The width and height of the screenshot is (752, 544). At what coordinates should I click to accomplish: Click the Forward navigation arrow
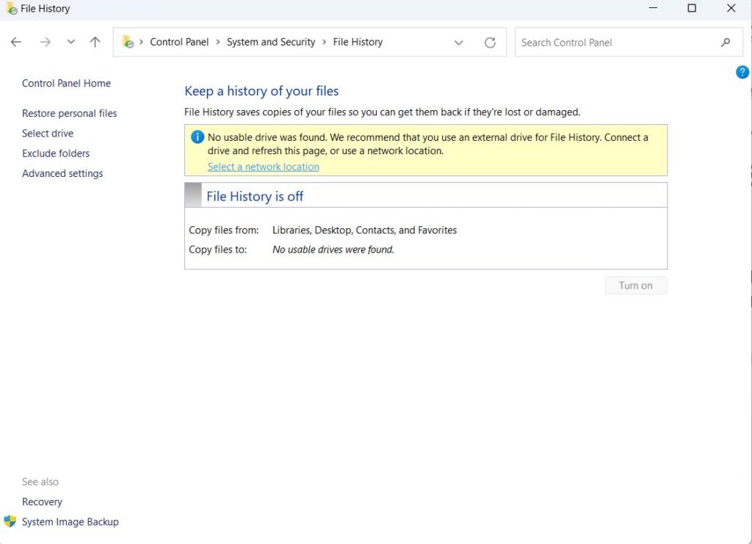(x=46, y=43)
